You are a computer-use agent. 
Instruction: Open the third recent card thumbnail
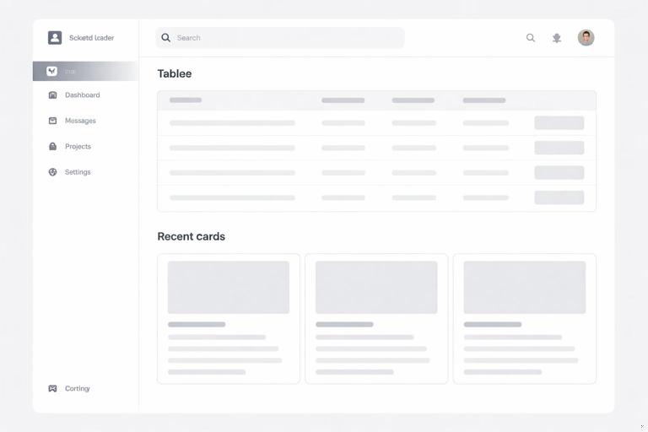tap(524, 287)
